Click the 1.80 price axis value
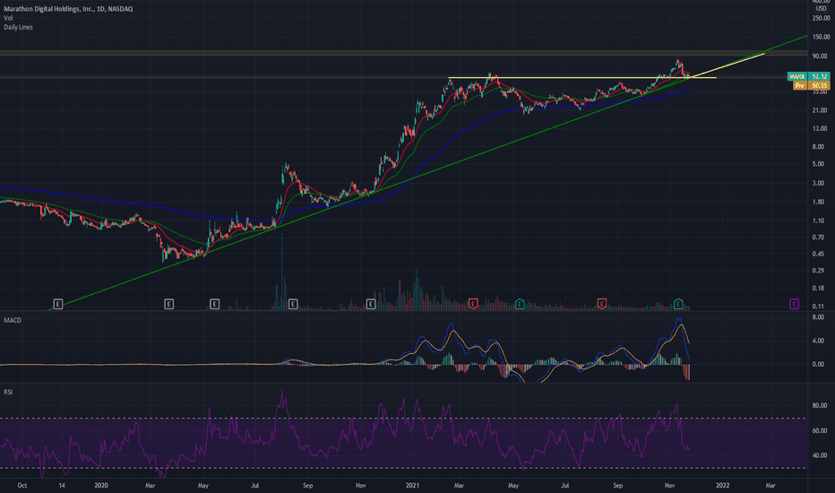Screen dimensions: 835x493 point(819,202)
